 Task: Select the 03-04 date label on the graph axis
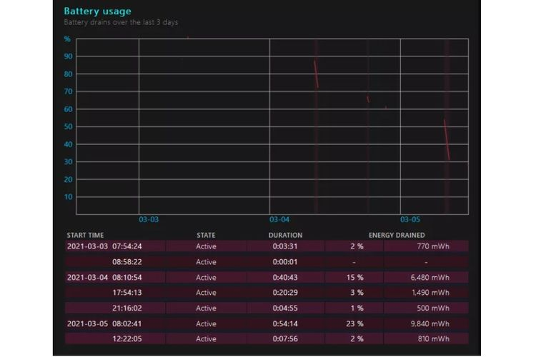[279, 220]
